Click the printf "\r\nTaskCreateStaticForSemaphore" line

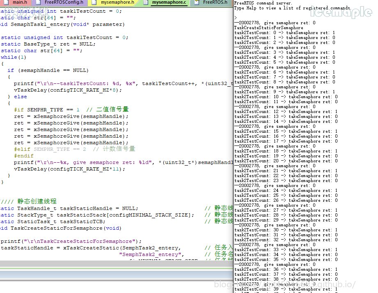pyautogui.click(x=71, y=241)
